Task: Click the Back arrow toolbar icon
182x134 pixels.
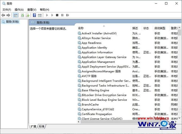Action: tap(3, 15)
